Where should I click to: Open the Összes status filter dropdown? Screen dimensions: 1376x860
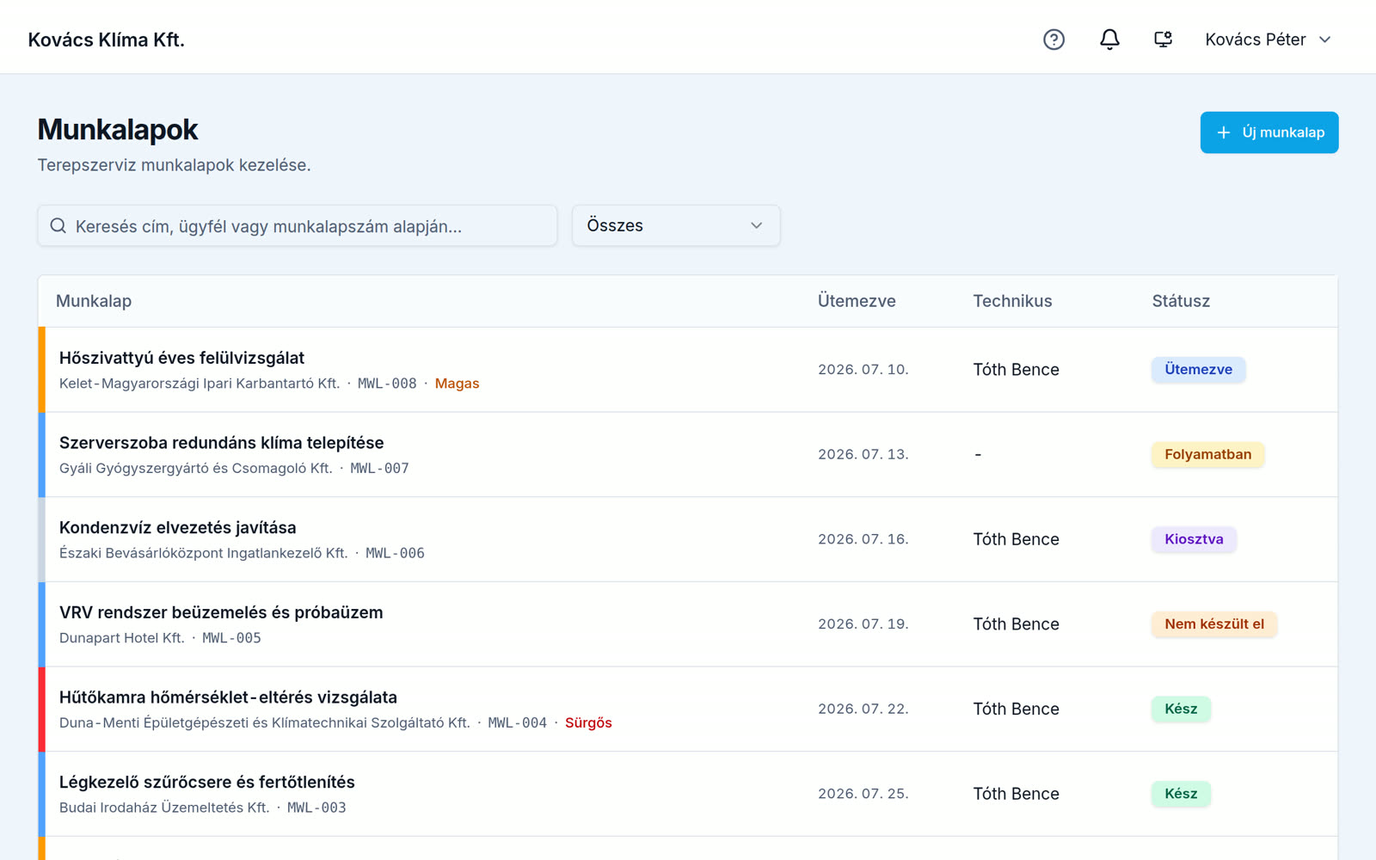(x=676, y=225)
